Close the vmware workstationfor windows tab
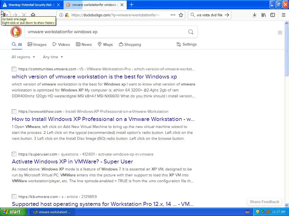This screenshot has height=216, width=289. tap(122, 5)
